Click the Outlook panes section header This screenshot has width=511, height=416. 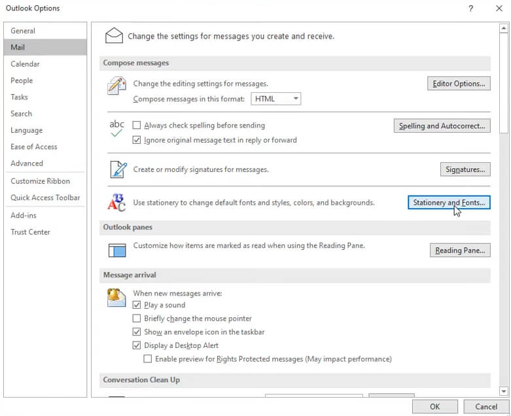(x=294, y=227)
